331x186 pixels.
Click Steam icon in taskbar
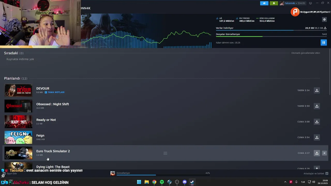192,182
